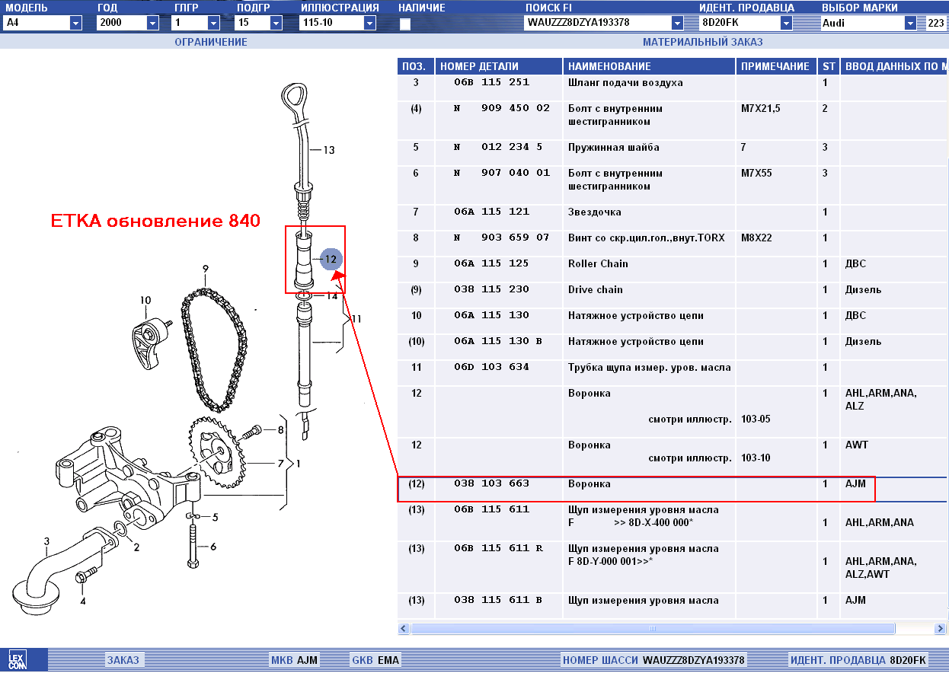
Task: Click callout number 3 on hose
Action: (x=46, y=542)
